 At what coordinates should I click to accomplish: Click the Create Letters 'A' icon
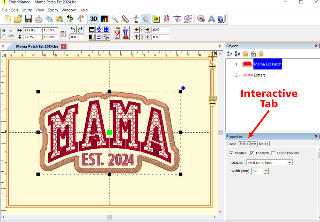(x=212, y=19)
